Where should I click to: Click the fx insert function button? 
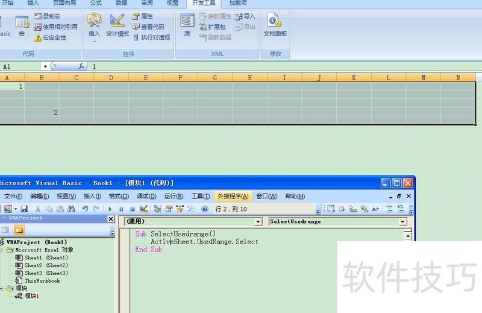point(81,66)
